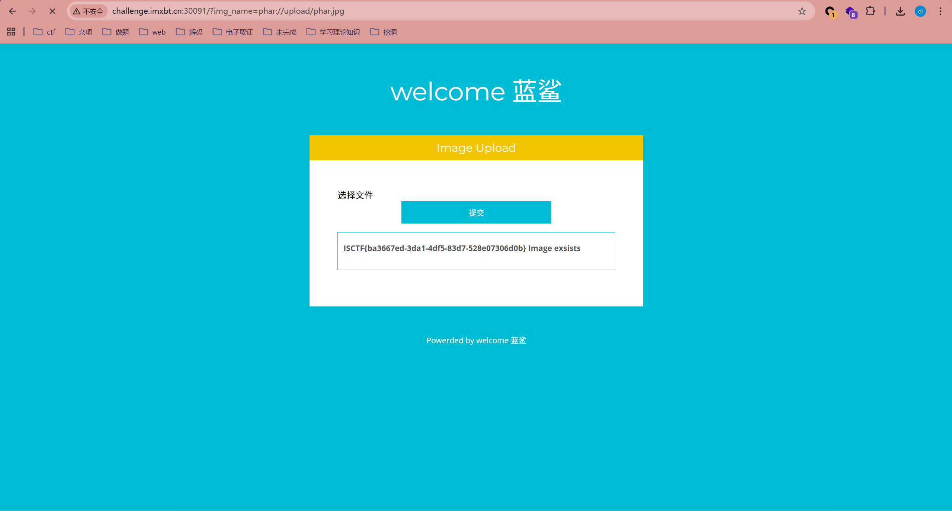This screenshot has height=511, width=952.
Task: Open the Chrome three-dot menu
Action: pyautogui.click(x=940, y=11)
